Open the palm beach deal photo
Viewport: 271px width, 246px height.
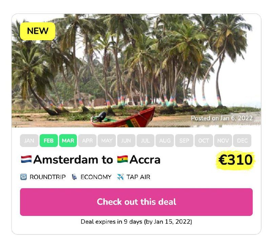(x=136, y=71)
